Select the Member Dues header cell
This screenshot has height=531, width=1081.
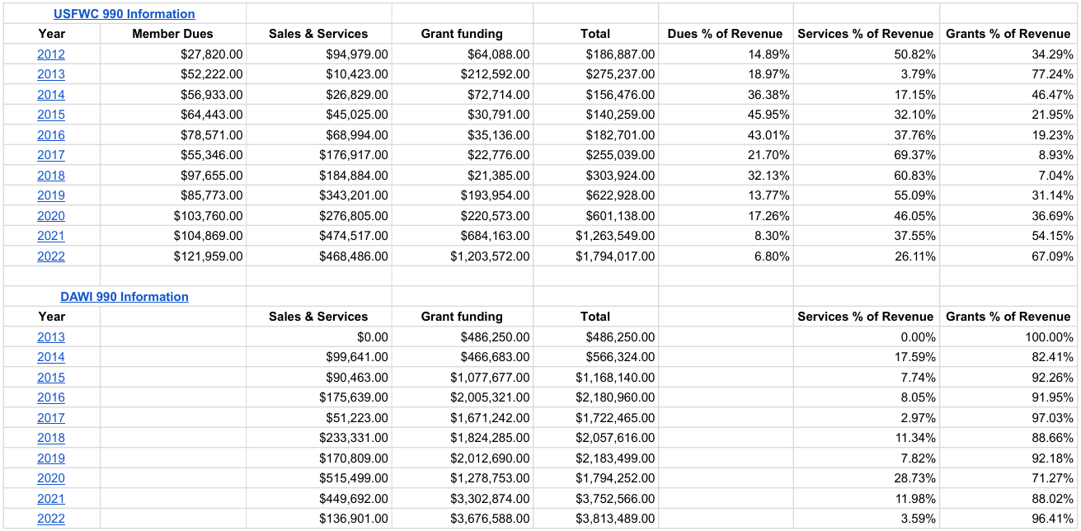click(x=173, y=34)
